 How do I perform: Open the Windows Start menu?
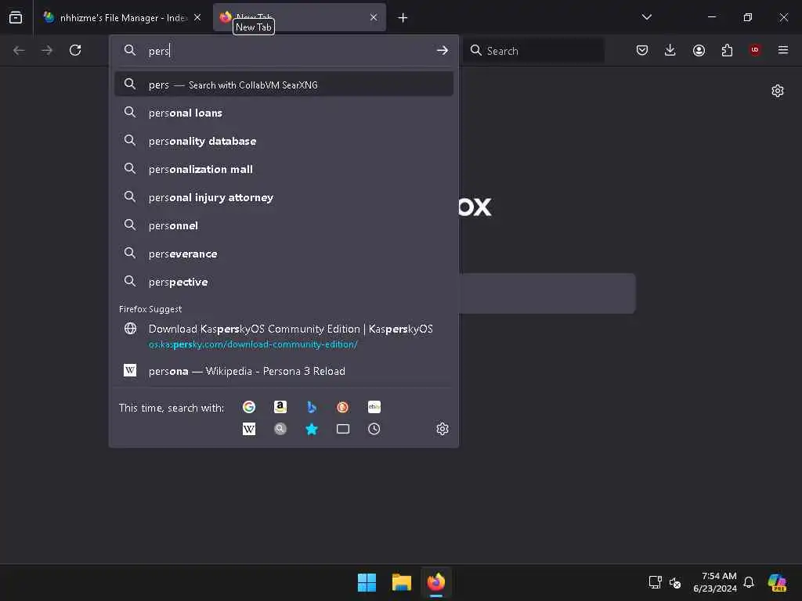click(x=367, y=582)
